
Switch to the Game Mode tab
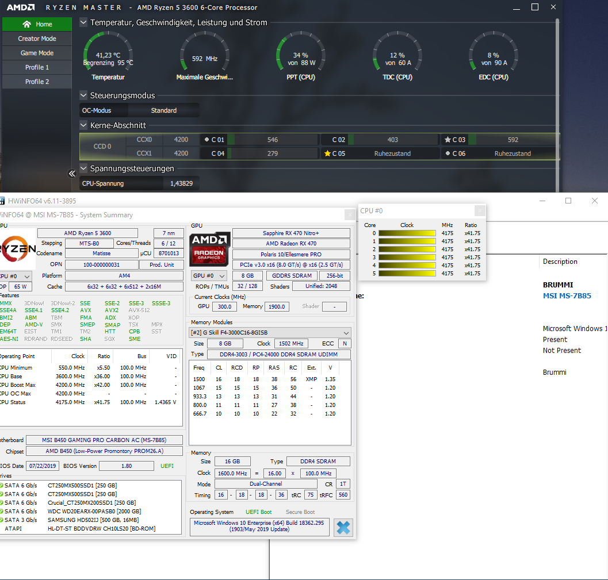point(37,52)
